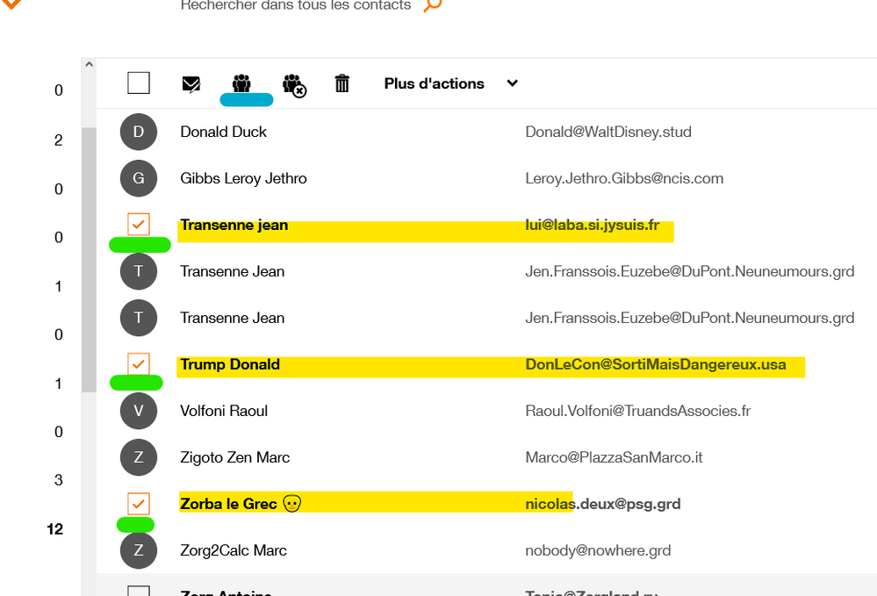
Task: Click the contacts list scrollbar
Action: tap(89, 263)
